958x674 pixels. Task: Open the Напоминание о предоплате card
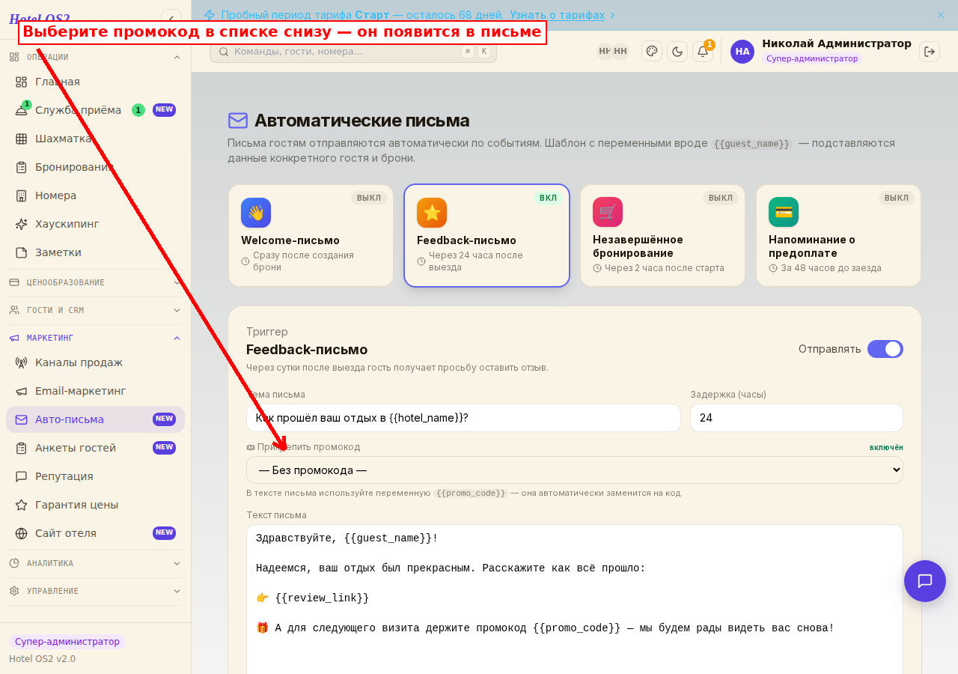tap(838, 236)
